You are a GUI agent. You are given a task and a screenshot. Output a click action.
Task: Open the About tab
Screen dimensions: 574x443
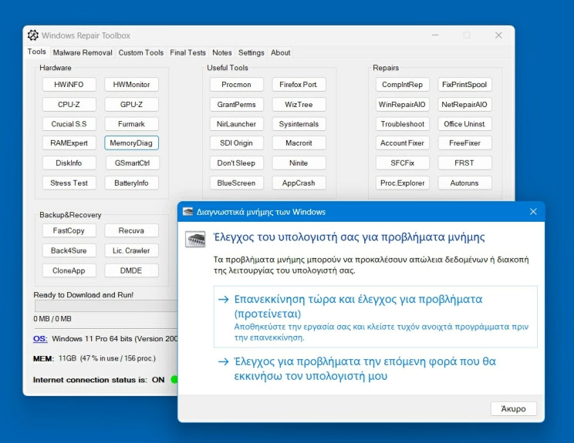click(x=280, y=52)
